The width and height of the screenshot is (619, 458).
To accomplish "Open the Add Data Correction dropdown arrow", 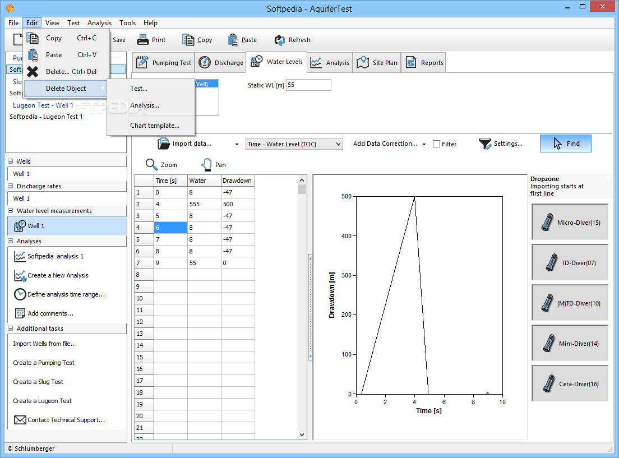I will [424, 144].
